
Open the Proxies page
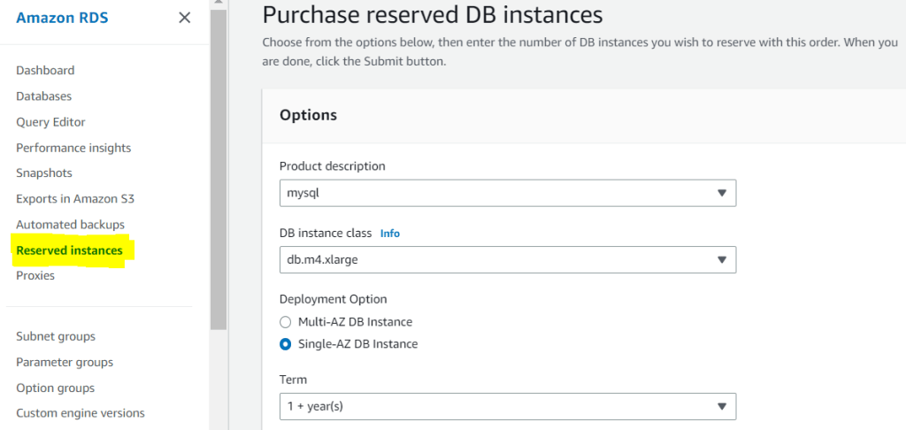[x=35, y=275]
